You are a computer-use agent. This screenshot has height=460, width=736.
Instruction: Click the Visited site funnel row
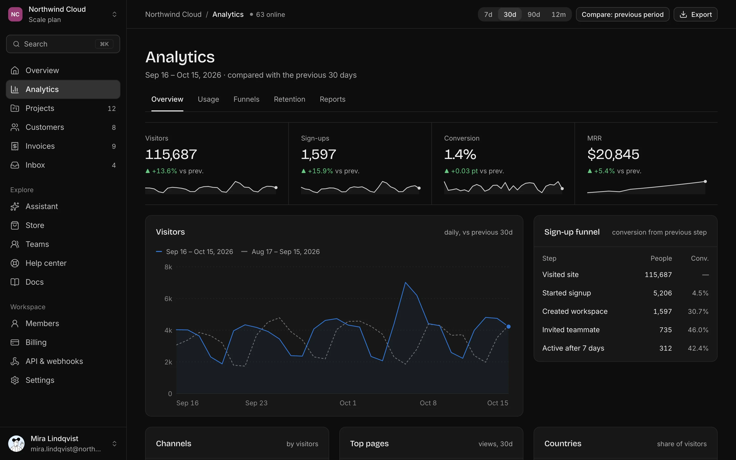tap(625, 274)
